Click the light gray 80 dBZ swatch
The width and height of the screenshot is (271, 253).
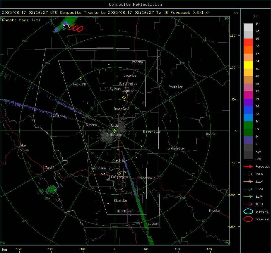[248, 27]
